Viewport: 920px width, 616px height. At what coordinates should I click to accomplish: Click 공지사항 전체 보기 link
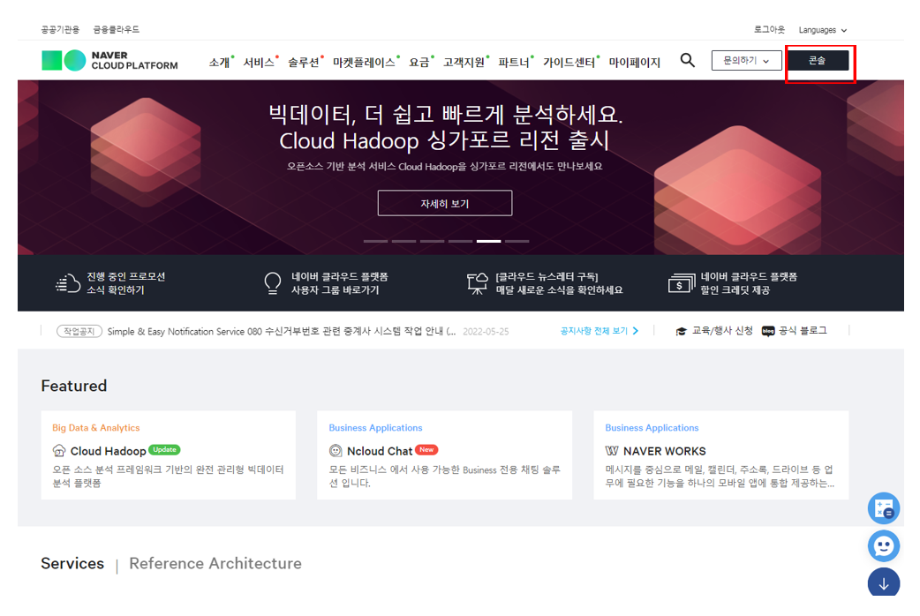coord(599,331)
